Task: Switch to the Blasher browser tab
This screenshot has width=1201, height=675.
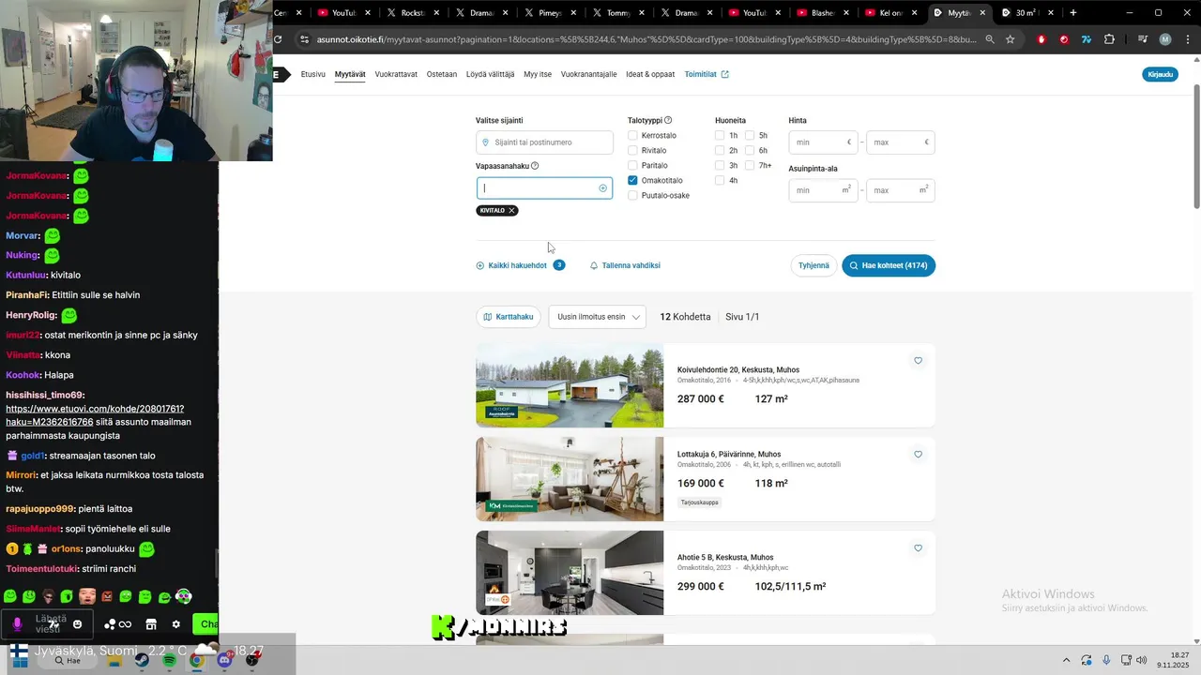Action: click(x=821, y=13)
